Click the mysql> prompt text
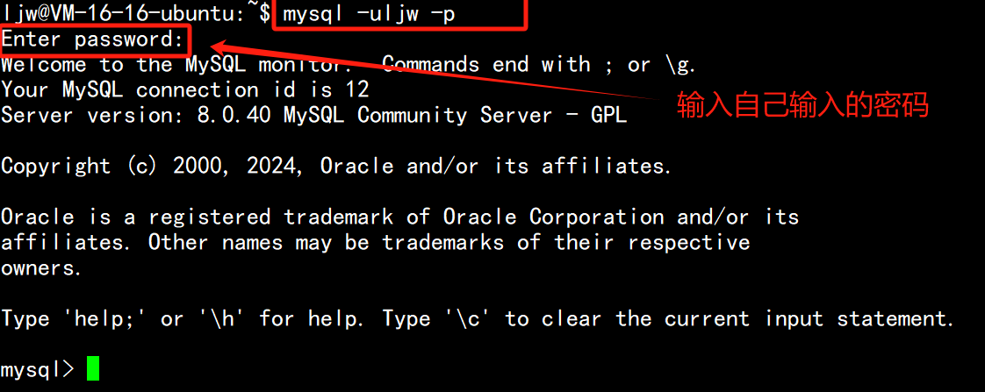 [38, 369]
